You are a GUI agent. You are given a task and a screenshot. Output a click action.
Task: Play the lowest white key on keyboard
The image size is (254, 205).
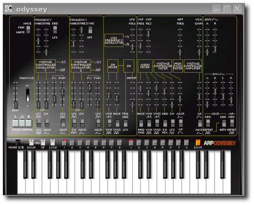point(21,186)
